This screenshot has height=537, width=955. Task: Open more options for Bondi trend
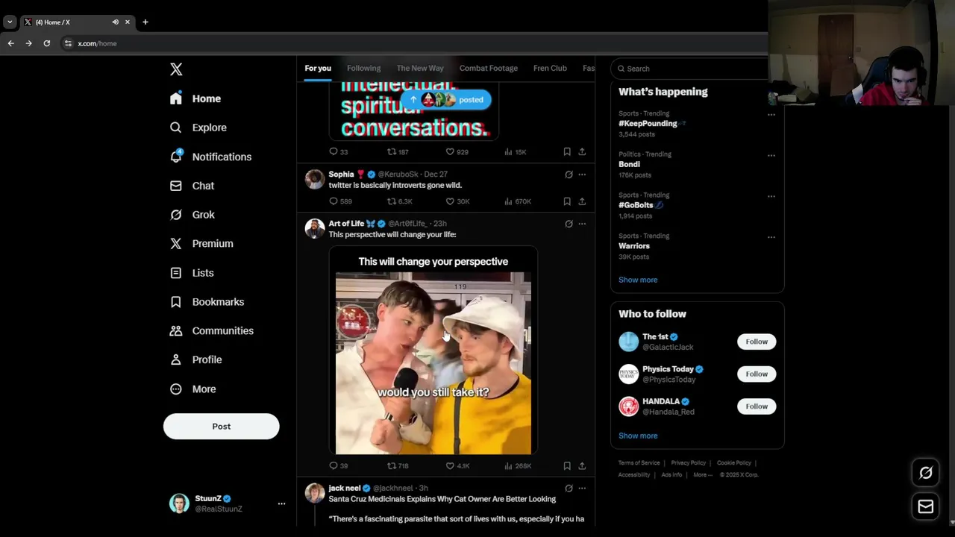(771, 156)
